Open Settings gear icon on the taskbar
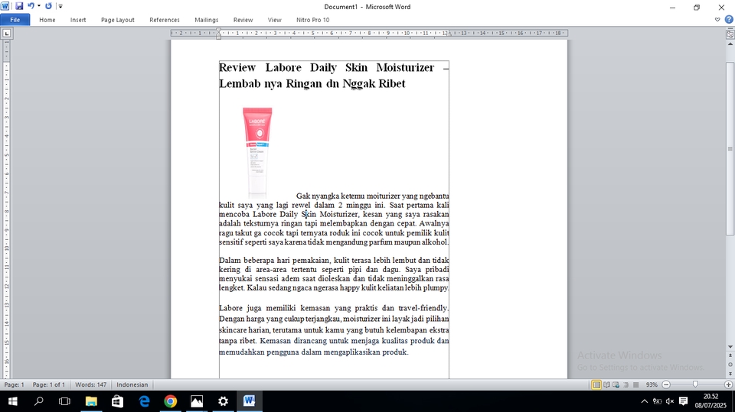 223,401
